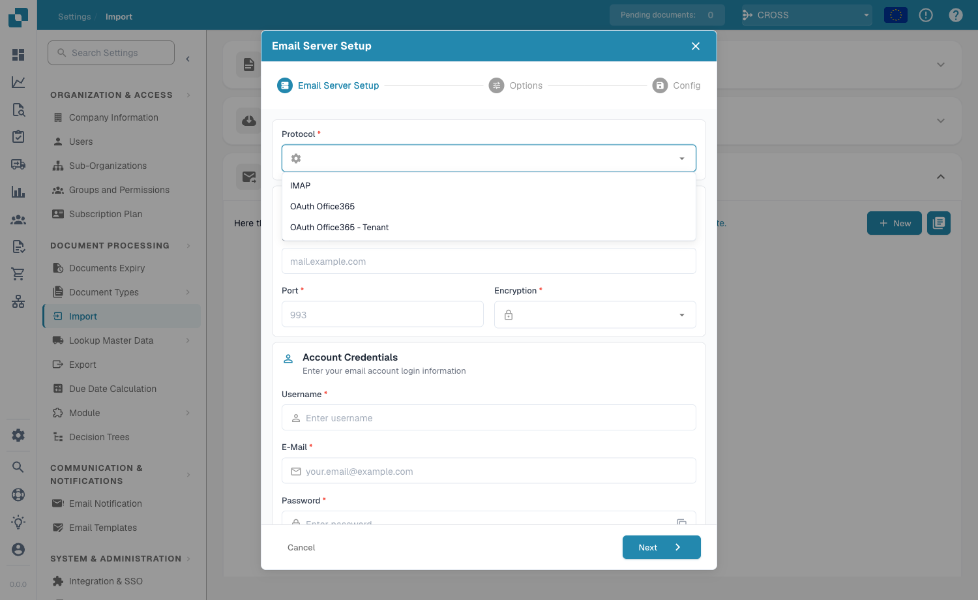Click the Username input field
Viewport: 978px width, 600px height.
click(x=488, y=417)
